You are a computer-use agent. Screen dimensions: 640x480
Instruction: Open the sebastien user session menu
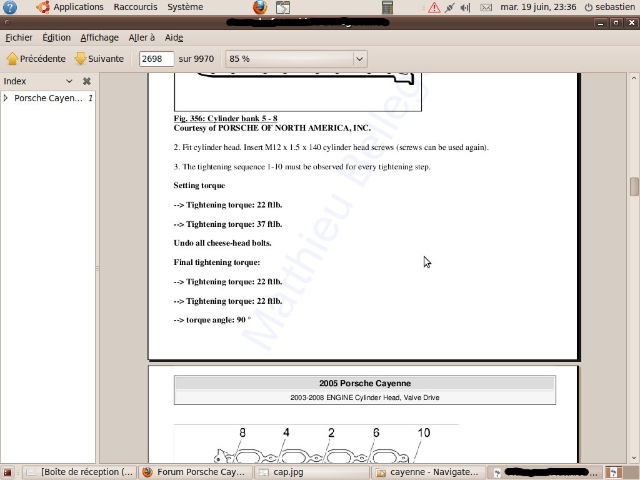[x=609, y=7]
